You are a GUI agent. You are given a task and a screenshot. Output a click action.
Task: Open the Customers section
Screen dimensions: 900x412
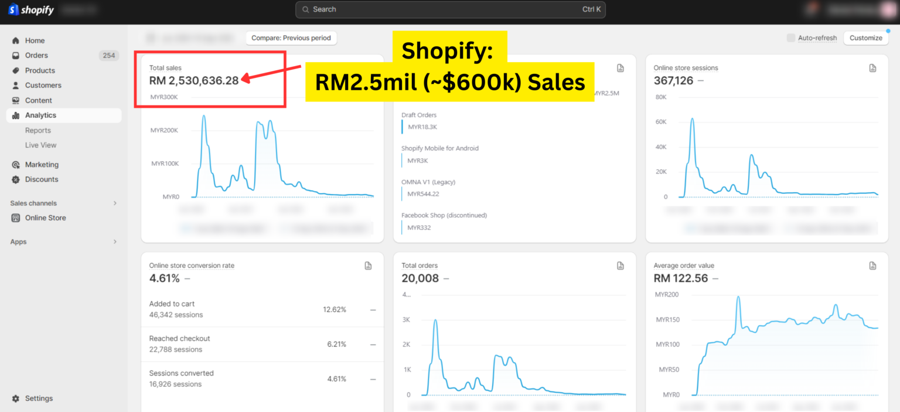pyautogui.click(x=43, y=86)
